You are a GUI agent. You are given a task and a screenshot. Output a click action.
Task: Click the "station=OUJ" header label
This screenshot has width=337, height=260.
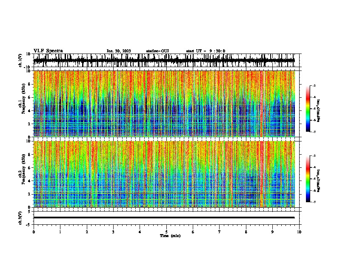point(157,51)
